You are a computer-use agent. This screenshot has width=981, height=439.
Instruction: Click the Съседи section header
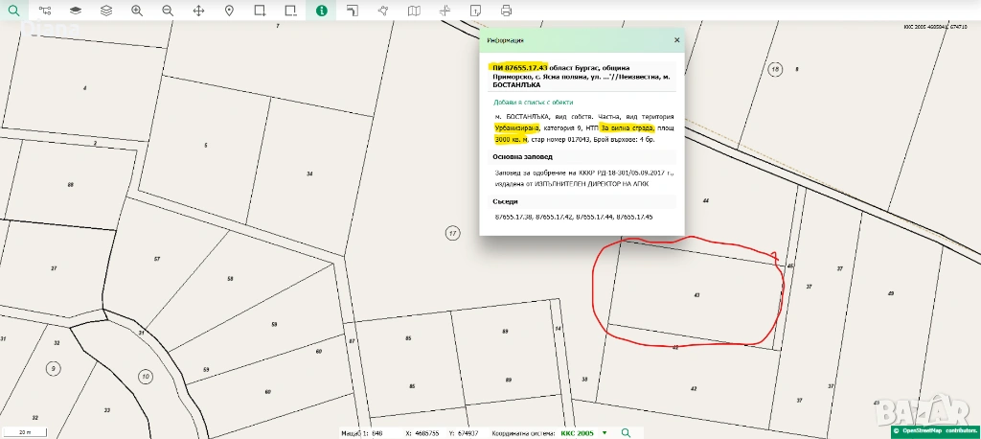pyautogui.click(x=506, y=201)
